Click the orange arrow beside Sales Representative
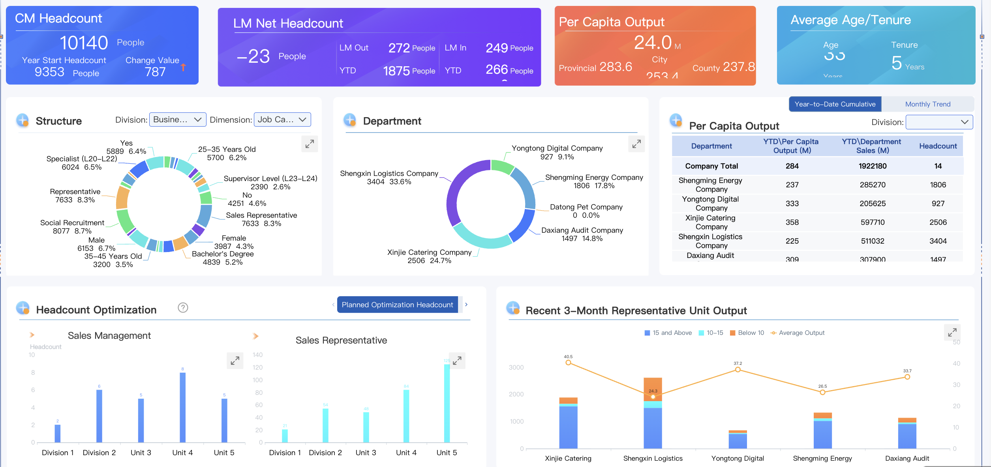 (255, 336)
